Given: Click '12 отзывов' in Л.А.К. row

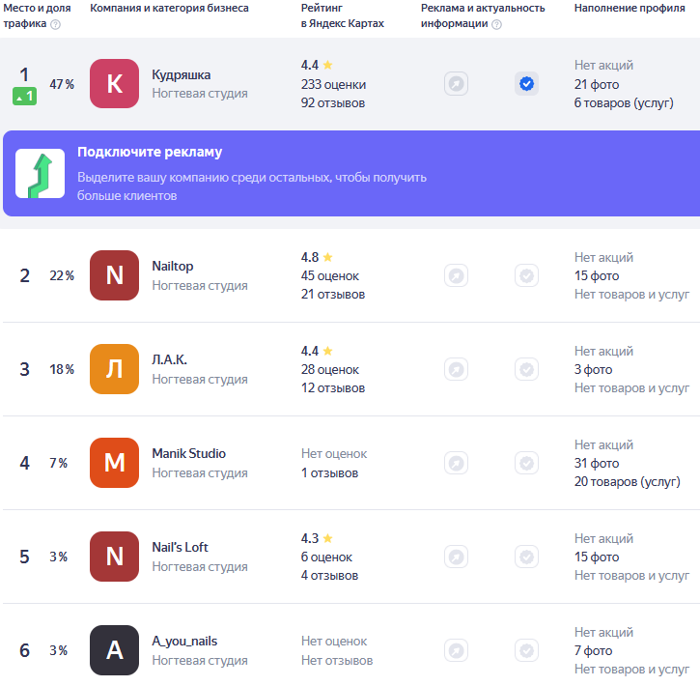Looking at the screenshot, I should pyautogui.click(x=333, y=388).
